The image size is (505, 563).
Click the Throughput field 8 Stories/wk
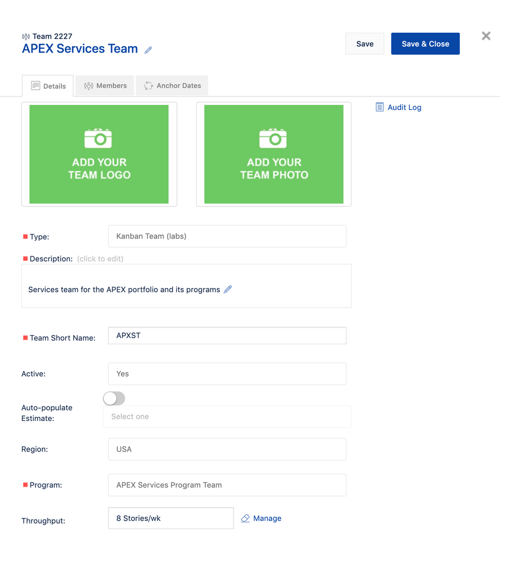171,518
